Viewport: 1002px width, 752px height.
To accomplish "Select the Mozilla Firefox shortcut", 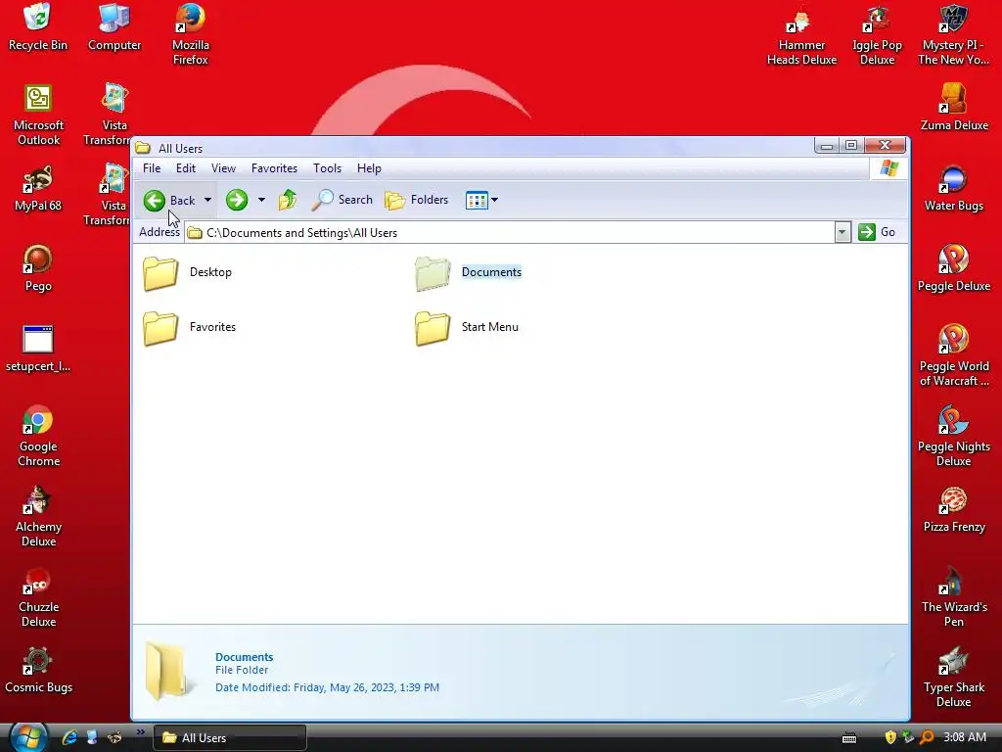I will click(191, 35).
